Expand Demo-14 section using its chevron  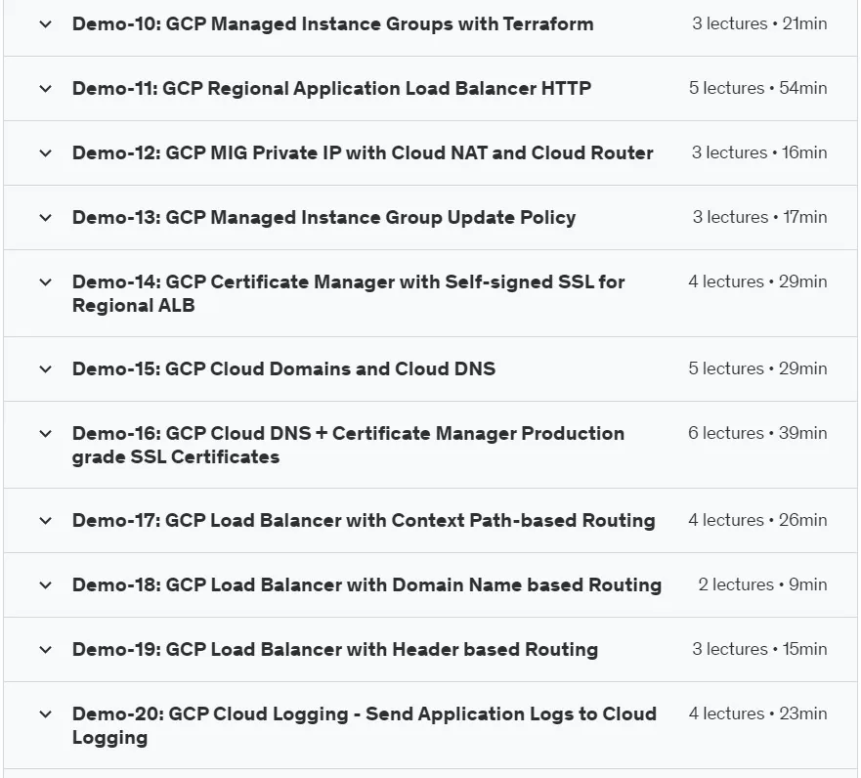pyautogui.click(x=46, y=282)
